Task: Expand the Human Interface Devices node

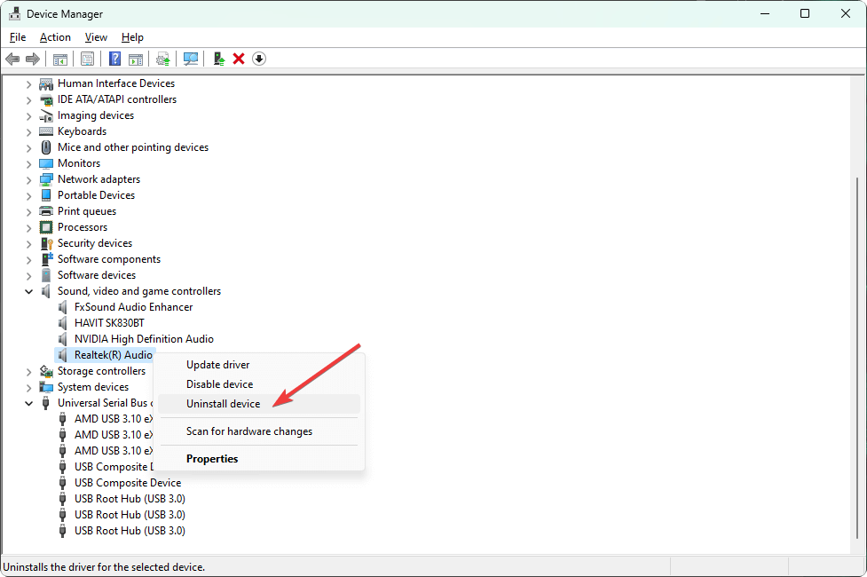Action: click(28, 84)
